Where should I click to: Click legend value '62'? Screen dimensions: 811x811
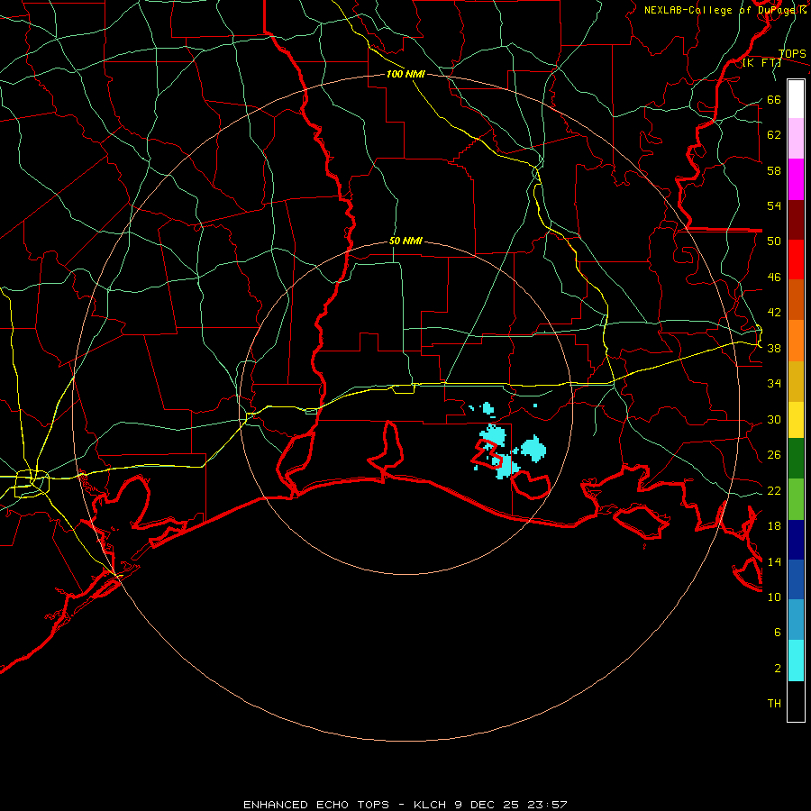[774, 135]
